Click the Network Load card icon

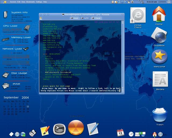[x=26, y=49]
